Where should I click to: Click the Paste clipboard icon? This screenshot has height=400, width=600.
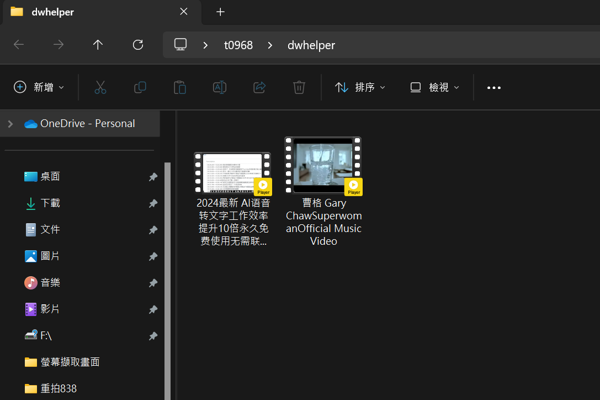pos(180,87)
